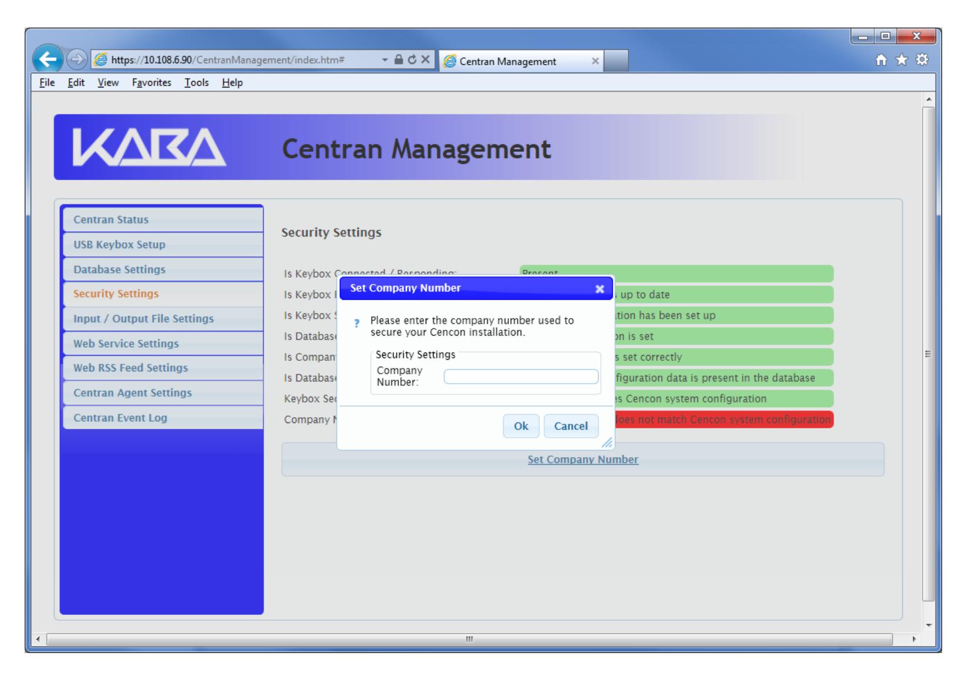Open Centran Agent Settings
This screenshot has height=673, width=958.
163,393
